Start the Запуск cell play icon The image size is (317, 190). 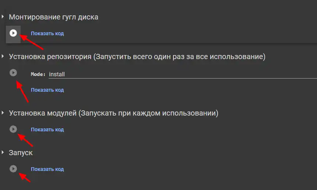(x=13, y=169)
